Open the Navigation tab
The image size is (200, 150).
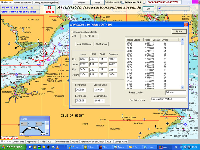[6, 2]
